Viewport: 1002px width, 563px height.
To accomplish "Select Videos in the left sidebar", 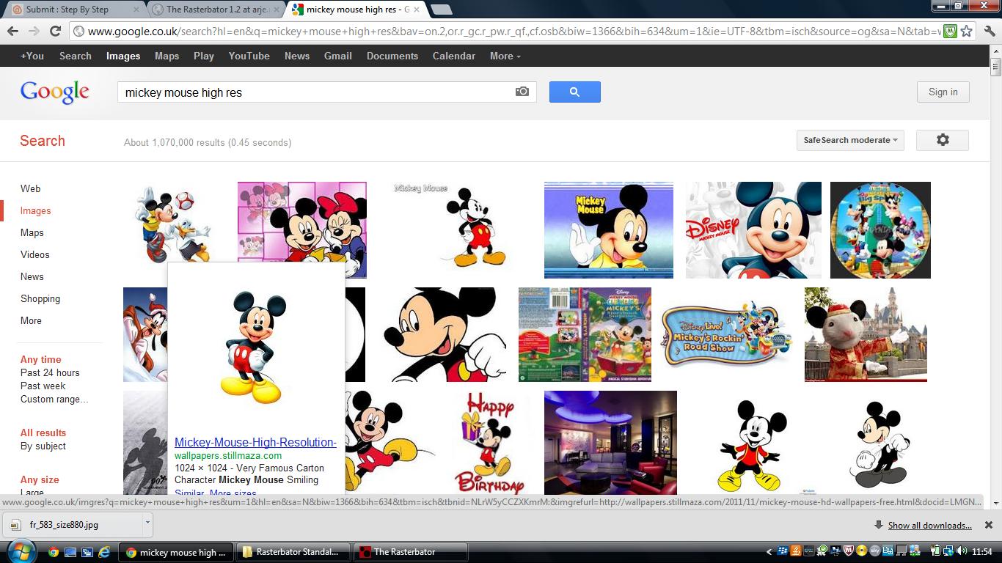I will click(34, 254).
